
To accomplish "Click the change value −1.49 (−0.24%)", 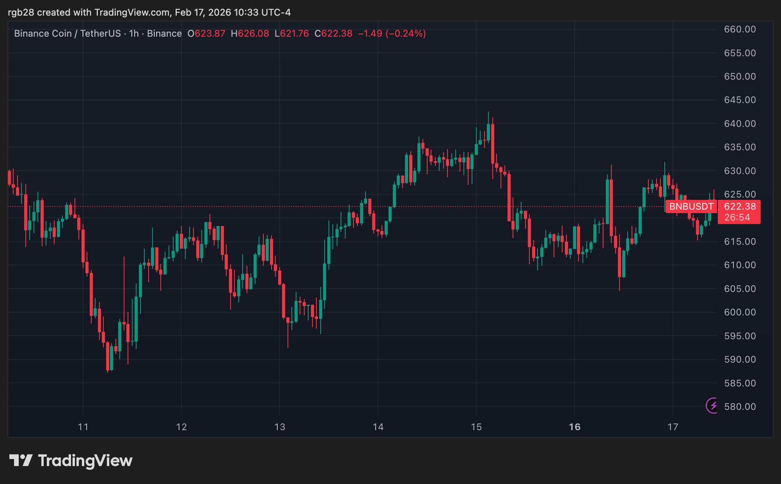I will 392,34.
